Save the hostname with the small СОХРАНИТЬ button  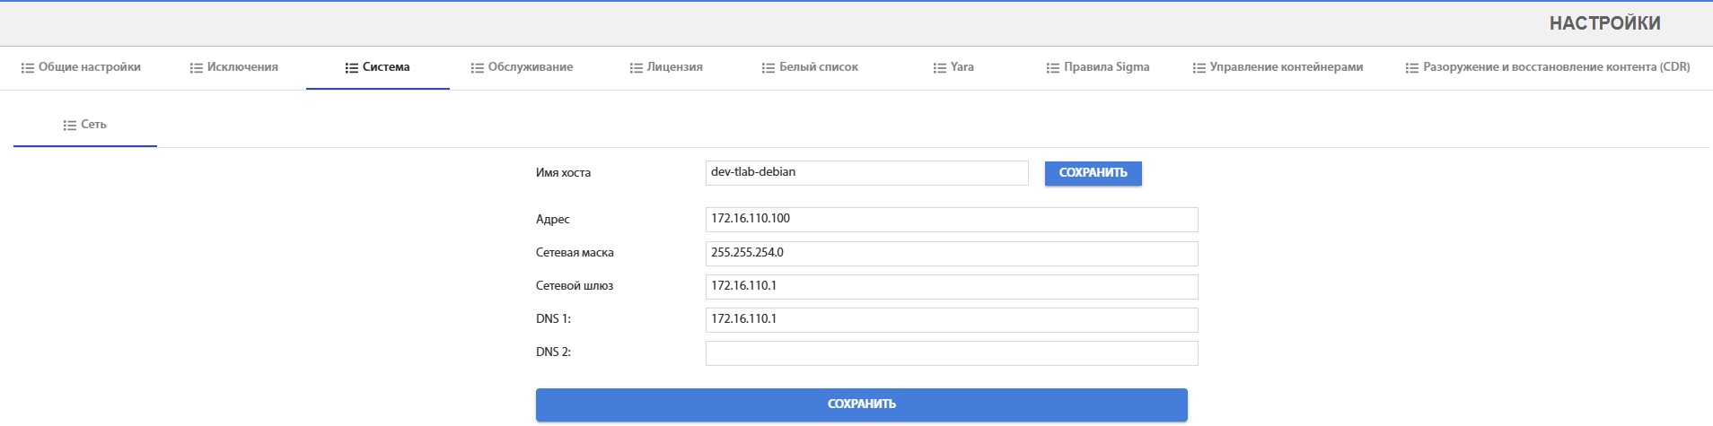pyautogui.click(x=1093, y=173)
